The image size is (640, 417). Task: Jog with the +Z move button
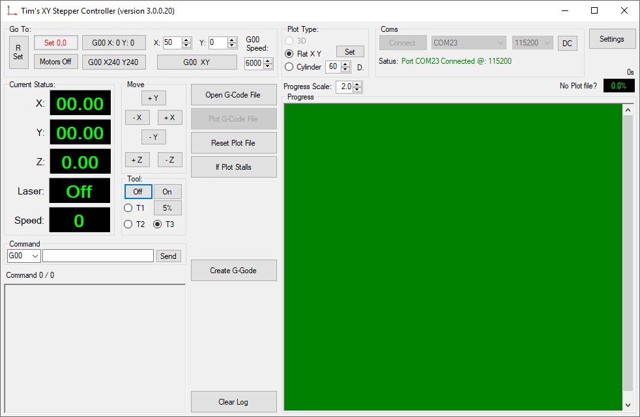coord(137,160)
